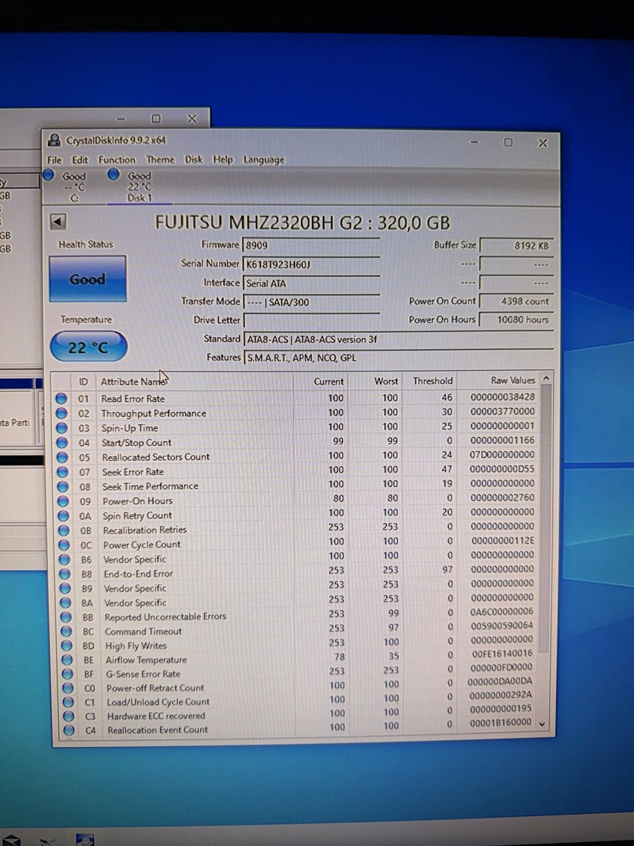Click the Good health status button
The image size is (634, 846).
tap(88, 279)
